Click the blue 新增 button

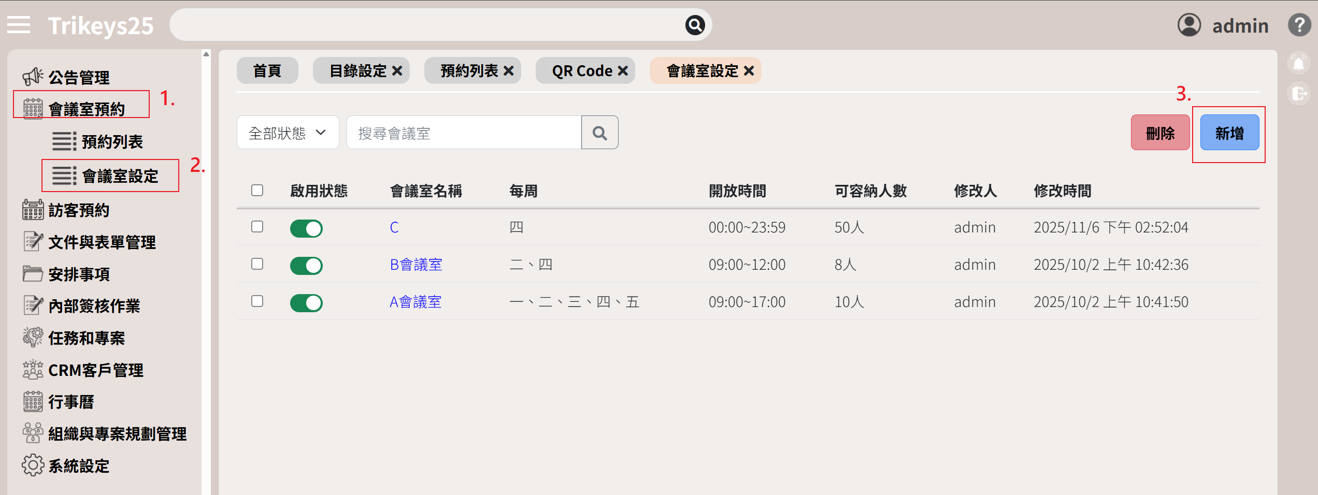[1229, 133]
